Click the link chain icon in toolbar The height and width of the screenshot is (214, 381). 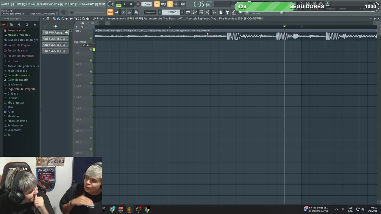point(130,12)
